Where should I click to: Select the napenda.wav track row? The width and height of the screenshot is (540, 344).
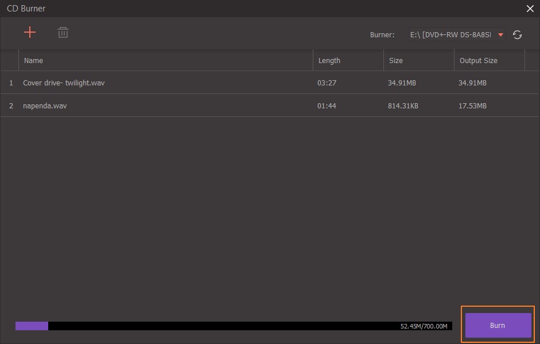pos(270,105)
